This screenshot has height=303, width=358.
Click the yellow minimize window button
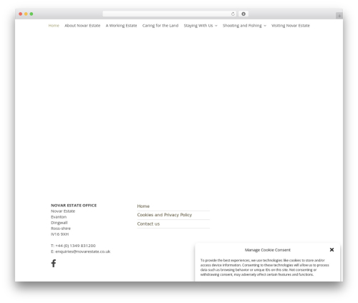[26, 14]
